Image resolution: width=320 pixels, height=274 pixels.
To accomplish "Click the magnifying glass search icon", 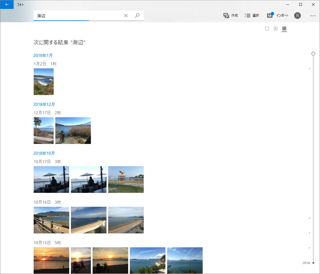I will pyautogui.click(x=137, y=16).
